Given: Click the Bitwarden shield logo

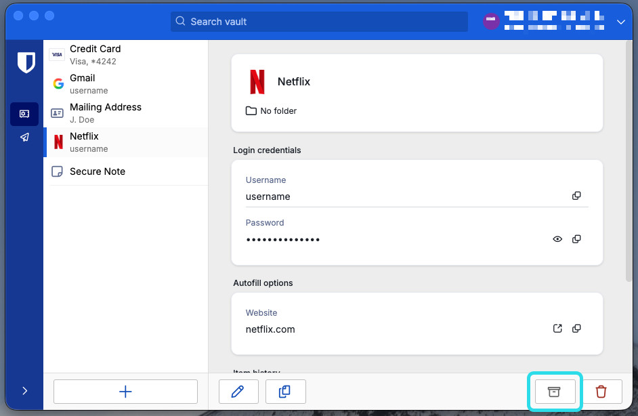Looking at the screenshot, I should point(26,62).
